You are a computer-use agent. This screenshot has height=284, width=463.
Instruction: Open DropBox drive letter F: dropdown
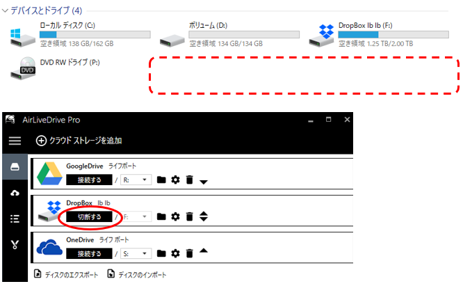coord(136,216)
